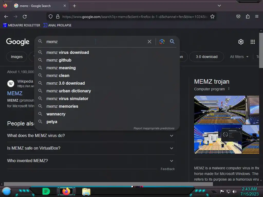Choose suggestion memz github
This screenshot has height=197, width=263.
[x=107, y=60]
